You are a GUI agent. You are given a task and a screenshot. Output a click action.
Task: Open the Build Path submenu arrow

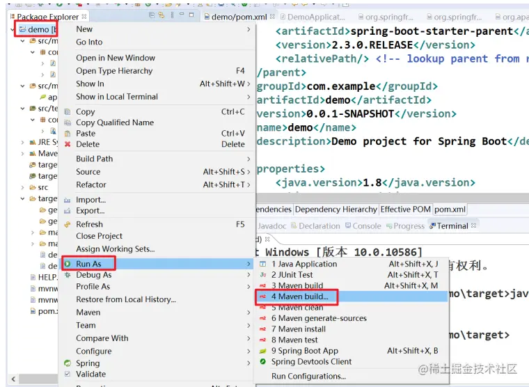point(248,159)
